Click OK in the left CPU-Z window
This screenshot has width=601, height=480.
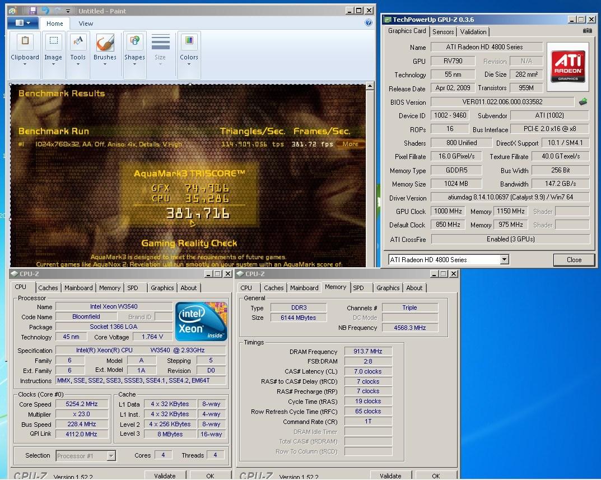(x=210, y=476)
